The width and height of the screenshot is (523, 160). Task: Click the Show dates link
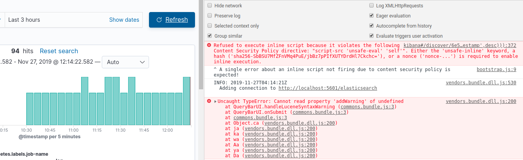pyautogui.click(x=124, y=20)
